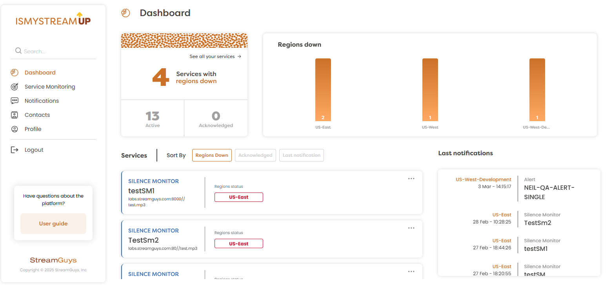Click the Dashboard pie chart sidebar icon
This screenshot has height=285, width=611.
[15, 73]
